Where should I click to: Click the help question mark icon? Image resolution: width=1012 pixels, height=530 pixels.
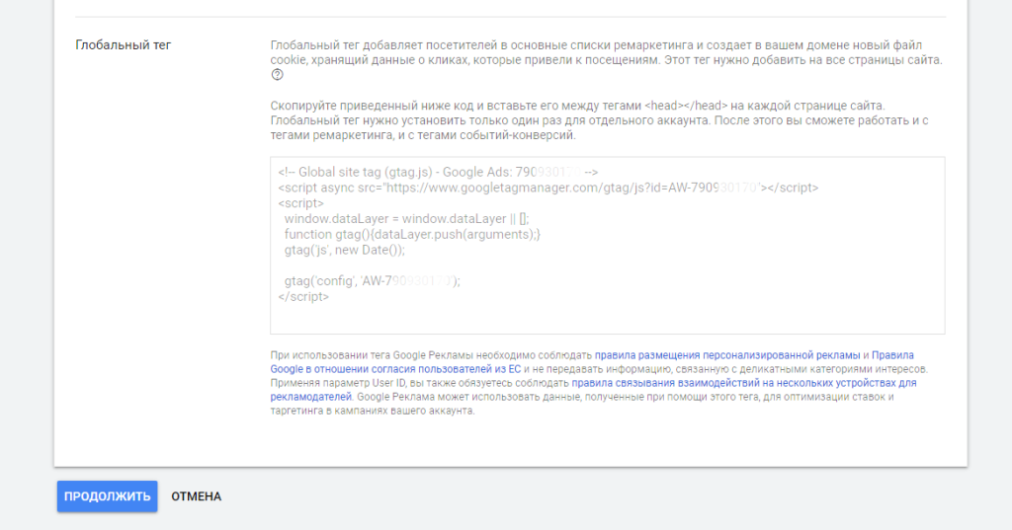[x=277, y=75]
